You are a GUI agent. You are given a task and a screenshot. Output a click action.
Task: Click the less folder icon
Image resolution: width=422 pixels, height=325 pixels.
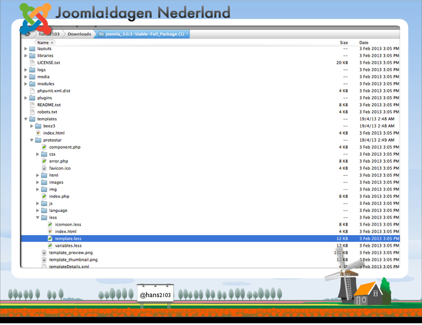(44, 218)
